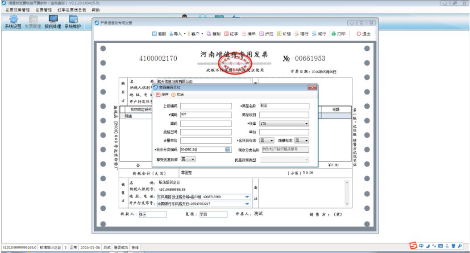Save the product code with 保存

tap(162, 94)
